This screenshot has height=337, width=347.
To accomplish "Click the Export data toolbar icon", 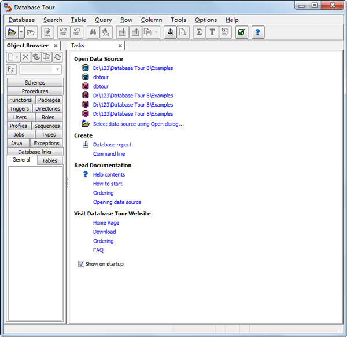I will tap(135, 32).
